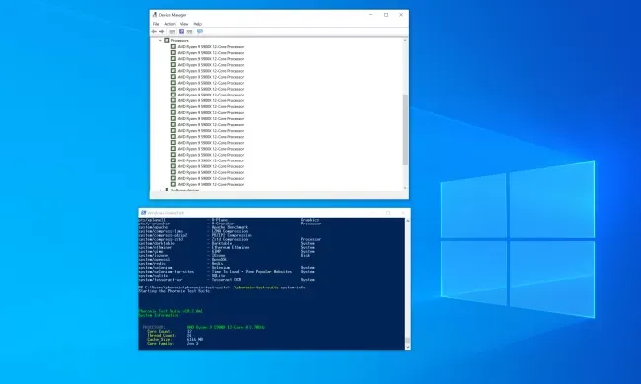Click the green 'System Information' line
The image size is (641, 384).
pyautogui.click(x=159, y=315)
